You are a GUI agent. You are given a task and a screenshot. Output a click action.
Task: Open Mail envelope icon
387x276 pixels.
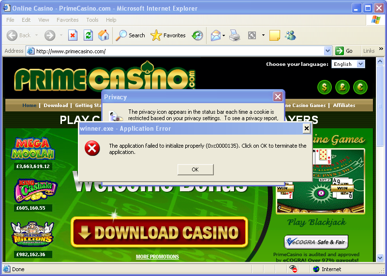point(216,35)
